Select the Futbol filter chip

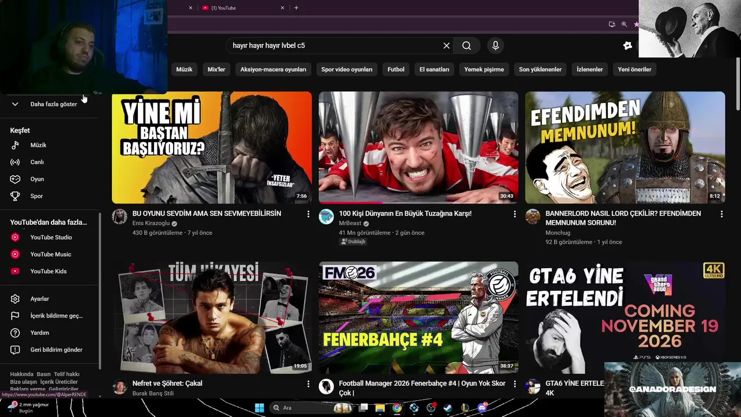pyautogui.click(x=396, y=69)
